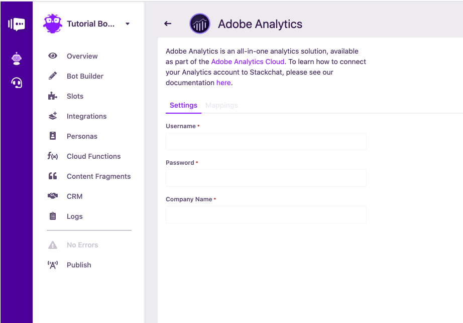Focus the Password input field
The image size is (463, 323).
[x=266, y=178]
